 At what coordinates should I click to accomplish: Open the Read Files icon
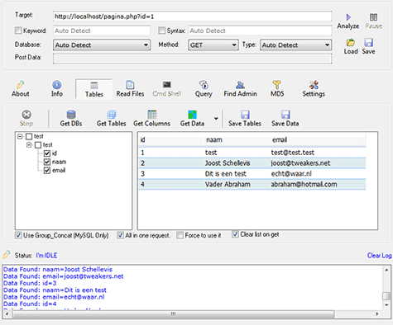coord(130,85)
